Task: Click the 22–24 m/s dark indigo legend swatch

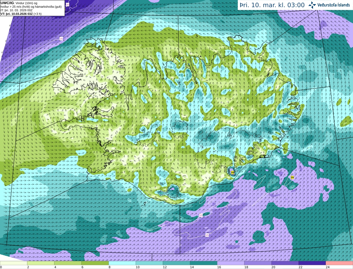Action: pos(312,263)
